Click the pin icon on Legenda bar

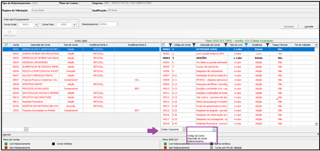[x=318, y=134]
